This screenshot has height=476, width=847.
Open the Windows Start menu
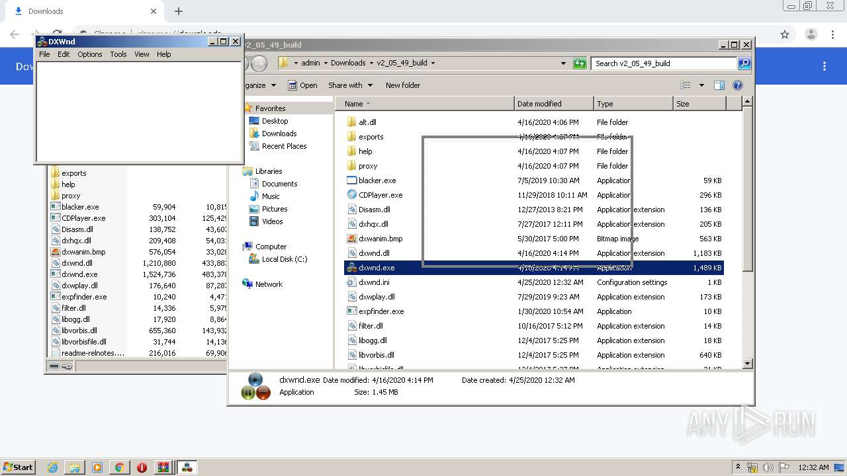tap(18, 467)
